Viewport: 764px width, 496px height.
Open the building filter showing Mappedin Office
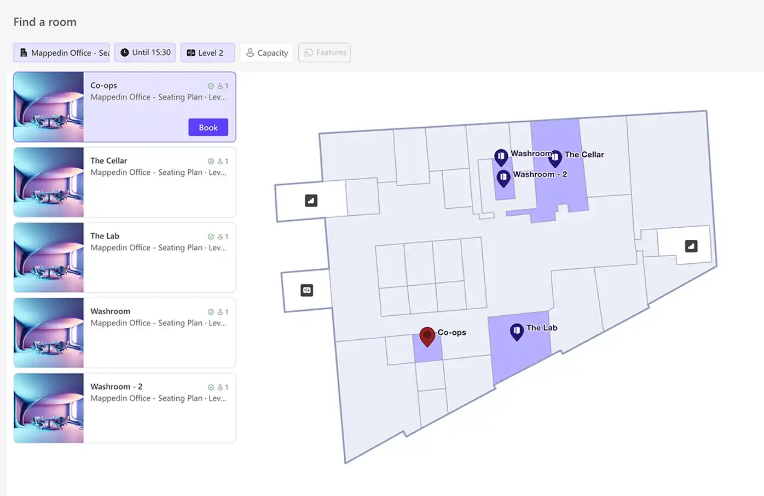click(x=61, y=52)
